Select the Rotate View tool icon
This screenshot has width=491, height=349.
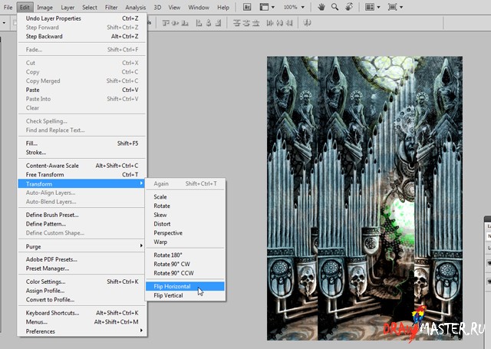coord(349,7)
